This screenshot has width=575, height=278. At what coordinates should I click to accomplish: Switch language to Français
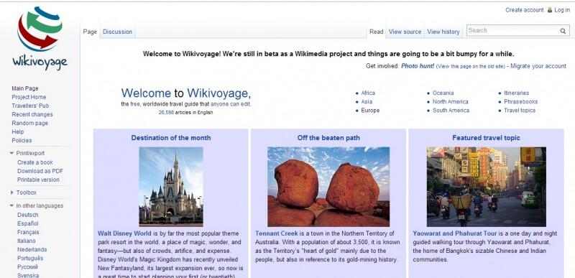28,232
